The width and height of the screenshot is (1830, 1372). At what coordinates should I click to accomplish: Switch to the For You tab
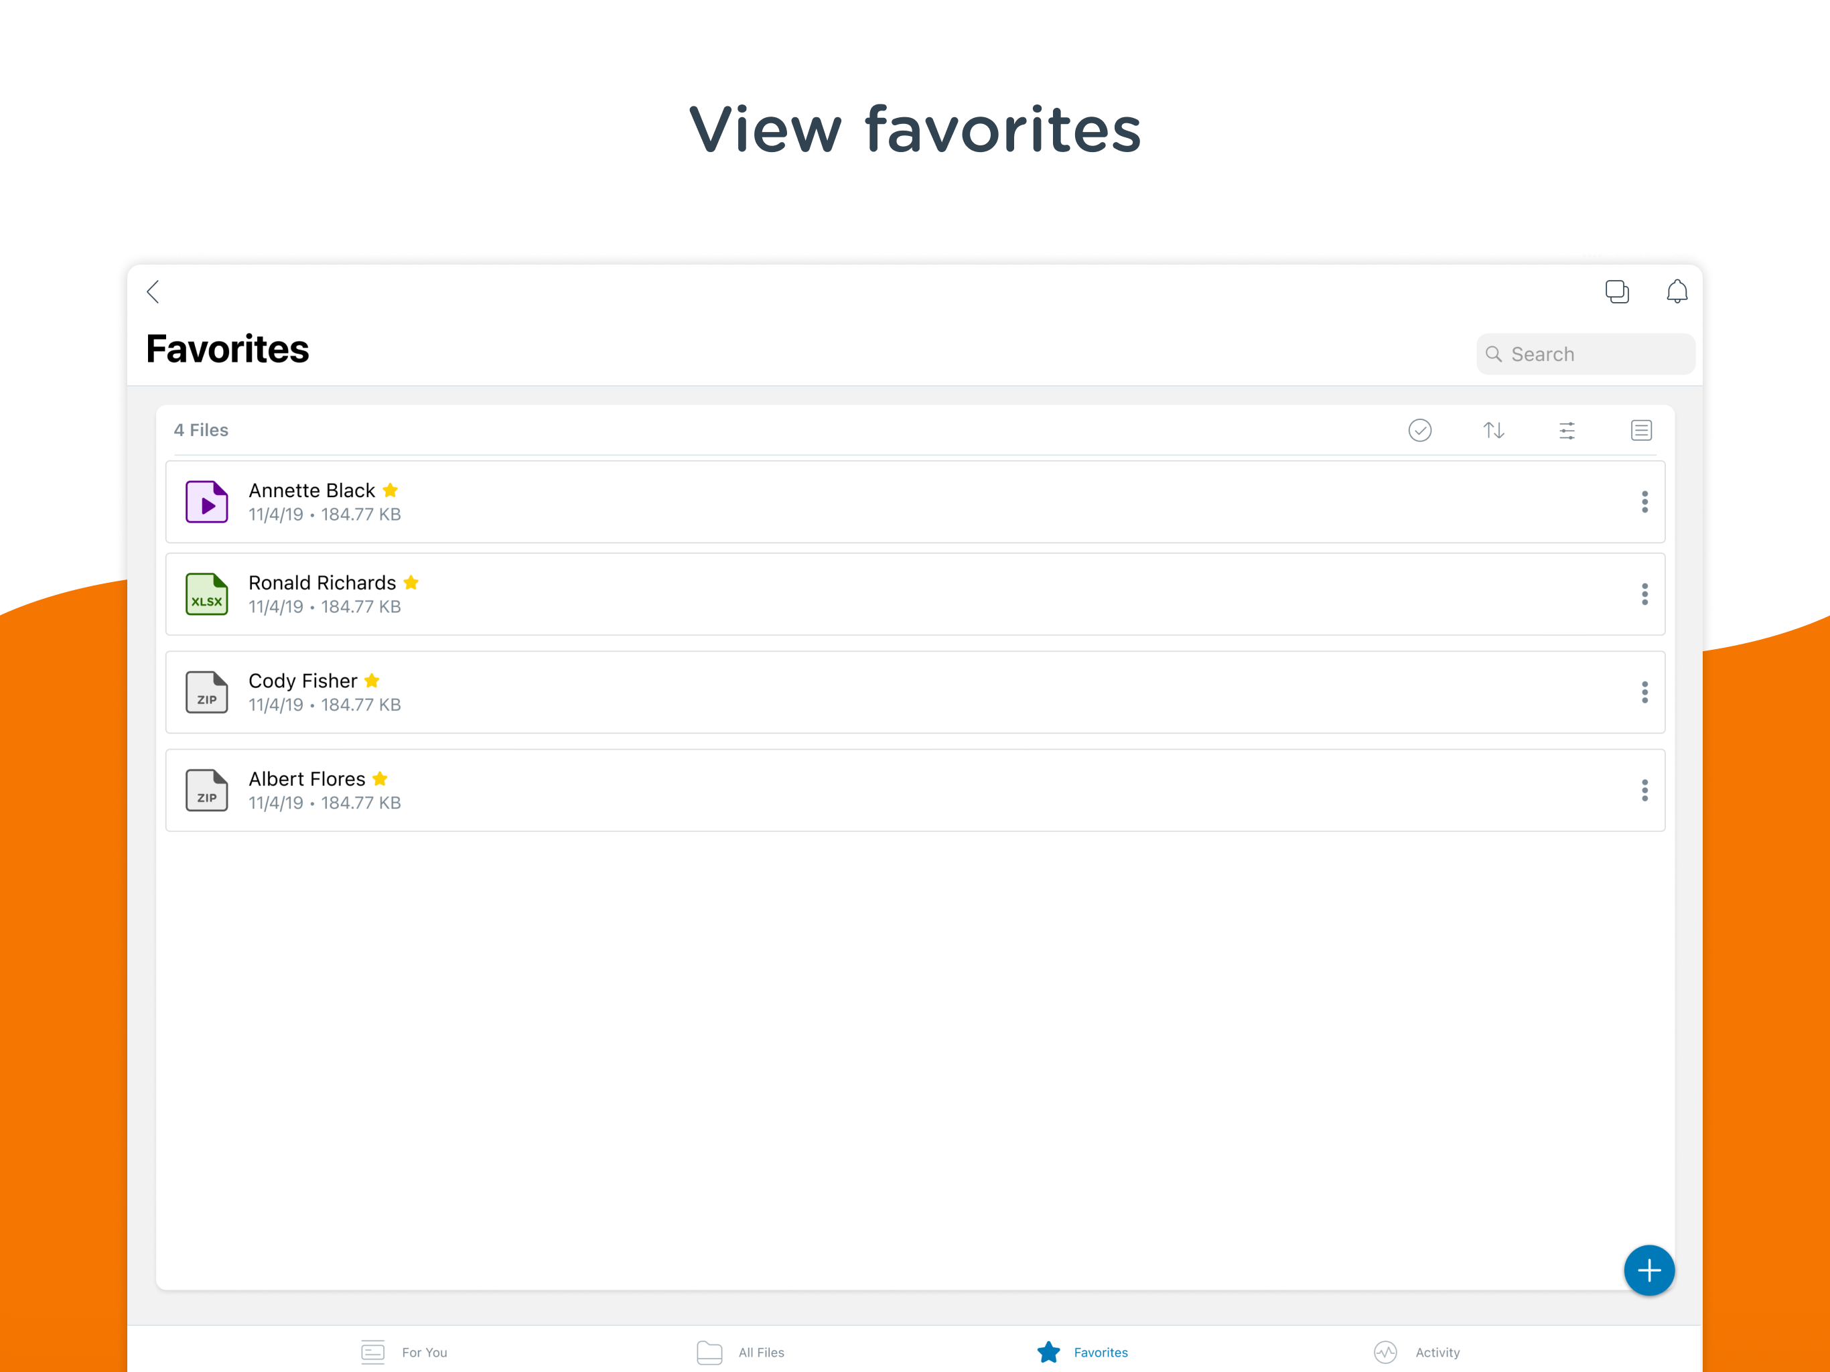pos(405,1352)
